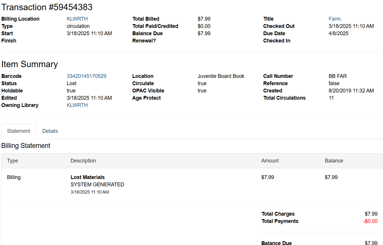Image resolution: width=383 pixels, height=245 pixels.
Task: Click the Balance column header in billing table
Action: pos(334,161)
